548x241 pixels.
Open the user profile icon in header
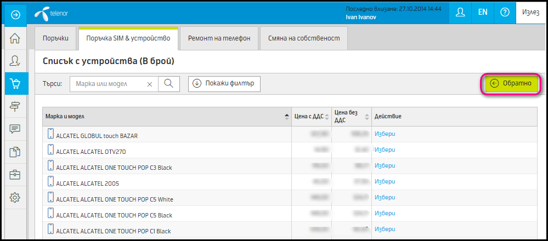click(x=460, y=13)
